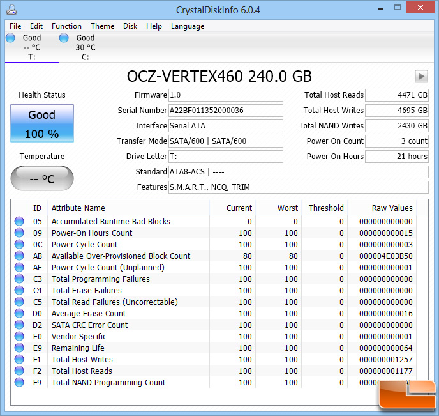The height and width of the screenshot is (416, 439).
Task: Click status orb for Total Read Failures row
Action: [x=19, y=302]
